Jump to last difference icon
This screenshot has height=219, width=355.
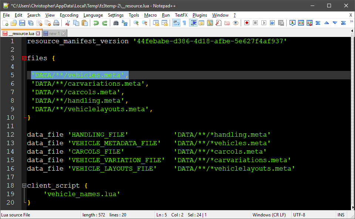click(x=344, y=23)
